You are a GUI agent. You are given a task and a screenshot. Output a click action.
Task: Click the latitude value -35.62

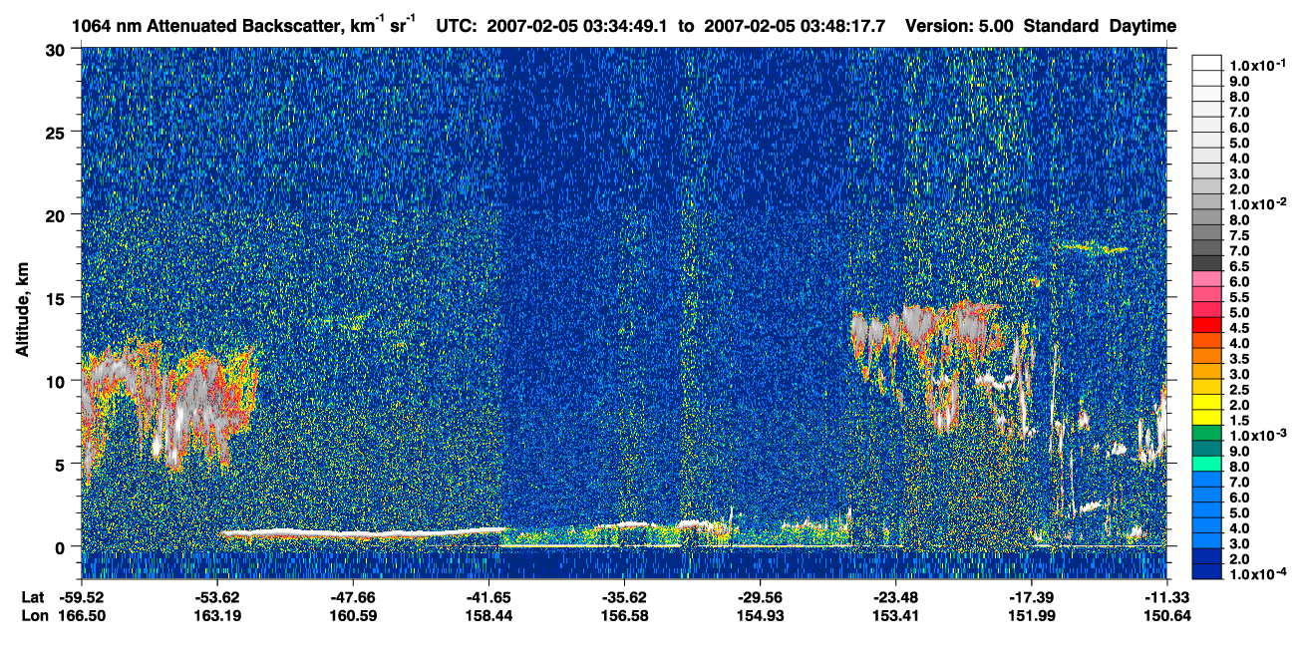(x=624, y=596)
